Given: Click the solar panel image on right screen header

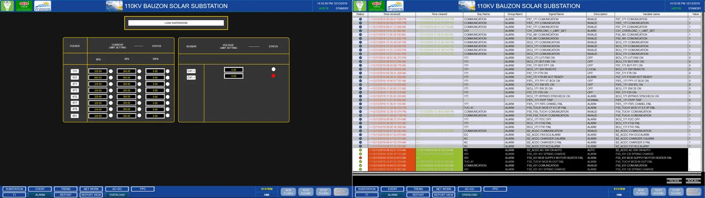Looking at the screenshot, I should pyautogui.click(x=467, y=6).
